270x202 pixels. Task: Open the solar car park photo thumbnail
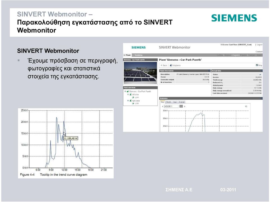coord(140,73)
